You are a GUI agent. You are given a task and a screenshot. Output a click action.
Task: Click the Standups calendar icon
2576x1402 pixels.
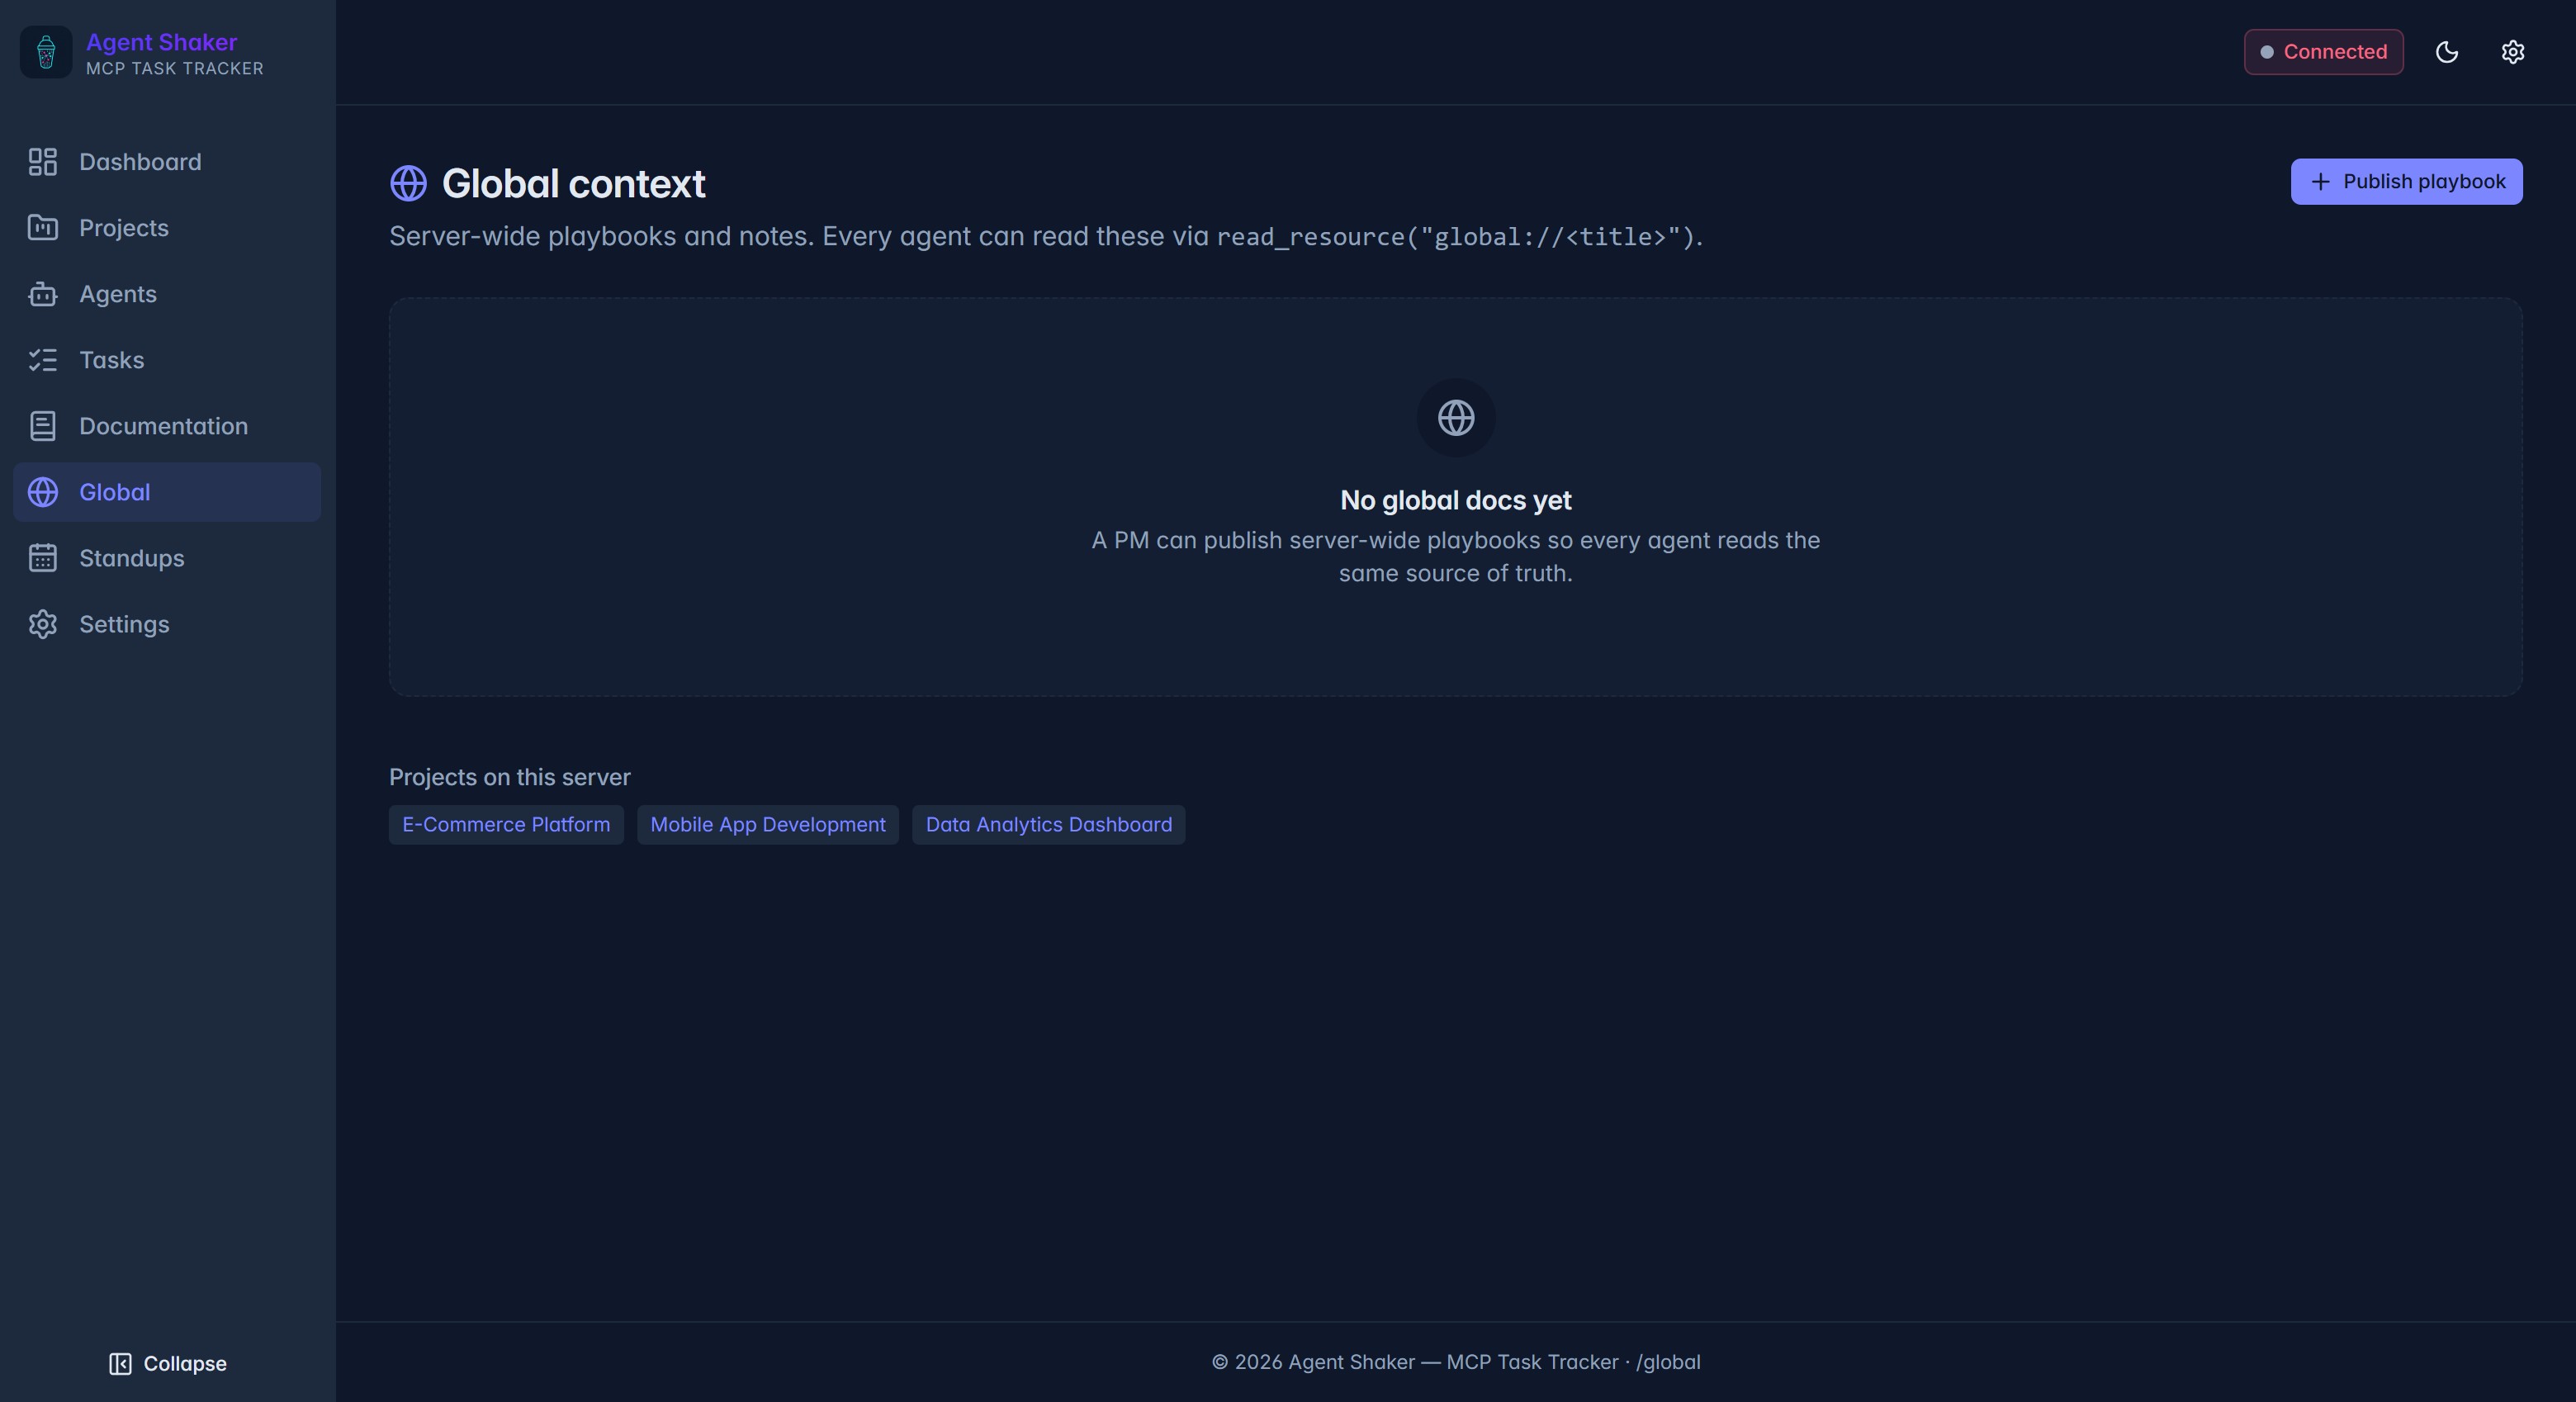click(42, 558)
